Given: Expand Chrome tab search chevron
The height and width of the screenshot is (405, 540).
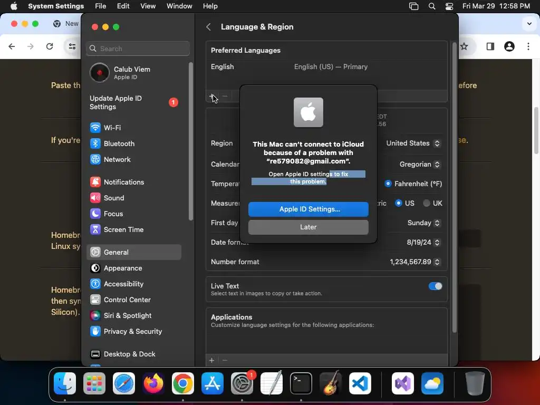Looking at the screenshot, I should coord(529,24).
